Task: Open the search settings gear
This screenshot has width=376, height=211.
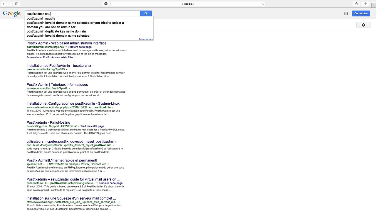Action: (363, 25)
